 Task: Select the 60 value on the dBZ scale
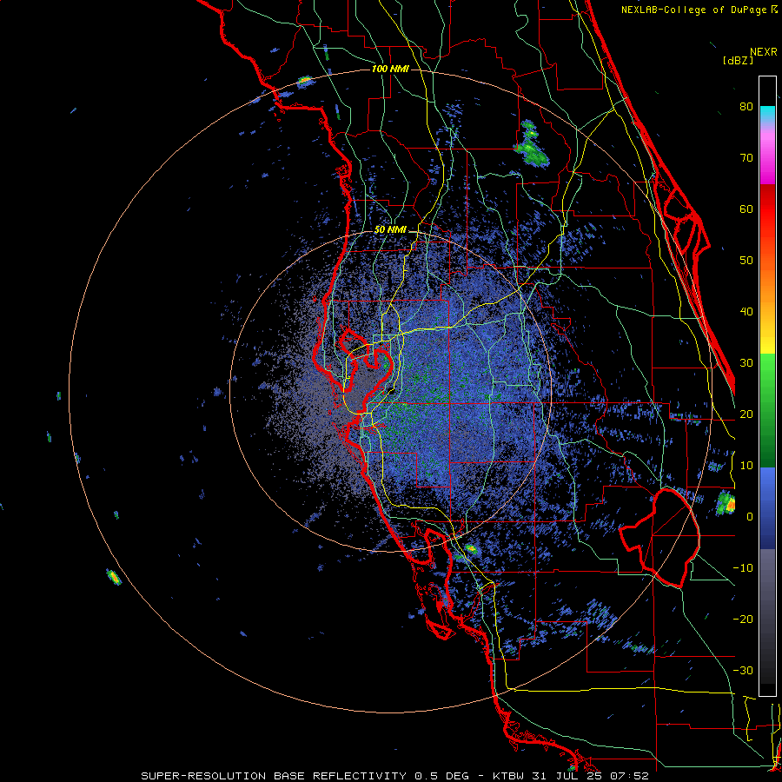[x=746, y=209]
